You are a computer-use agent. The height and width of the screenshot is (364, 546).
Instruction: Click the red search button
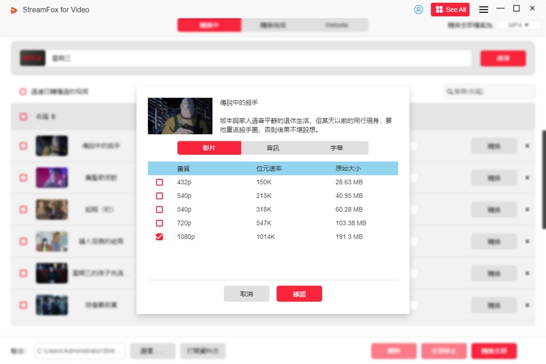pyautogui.click(x=503, y=58)
